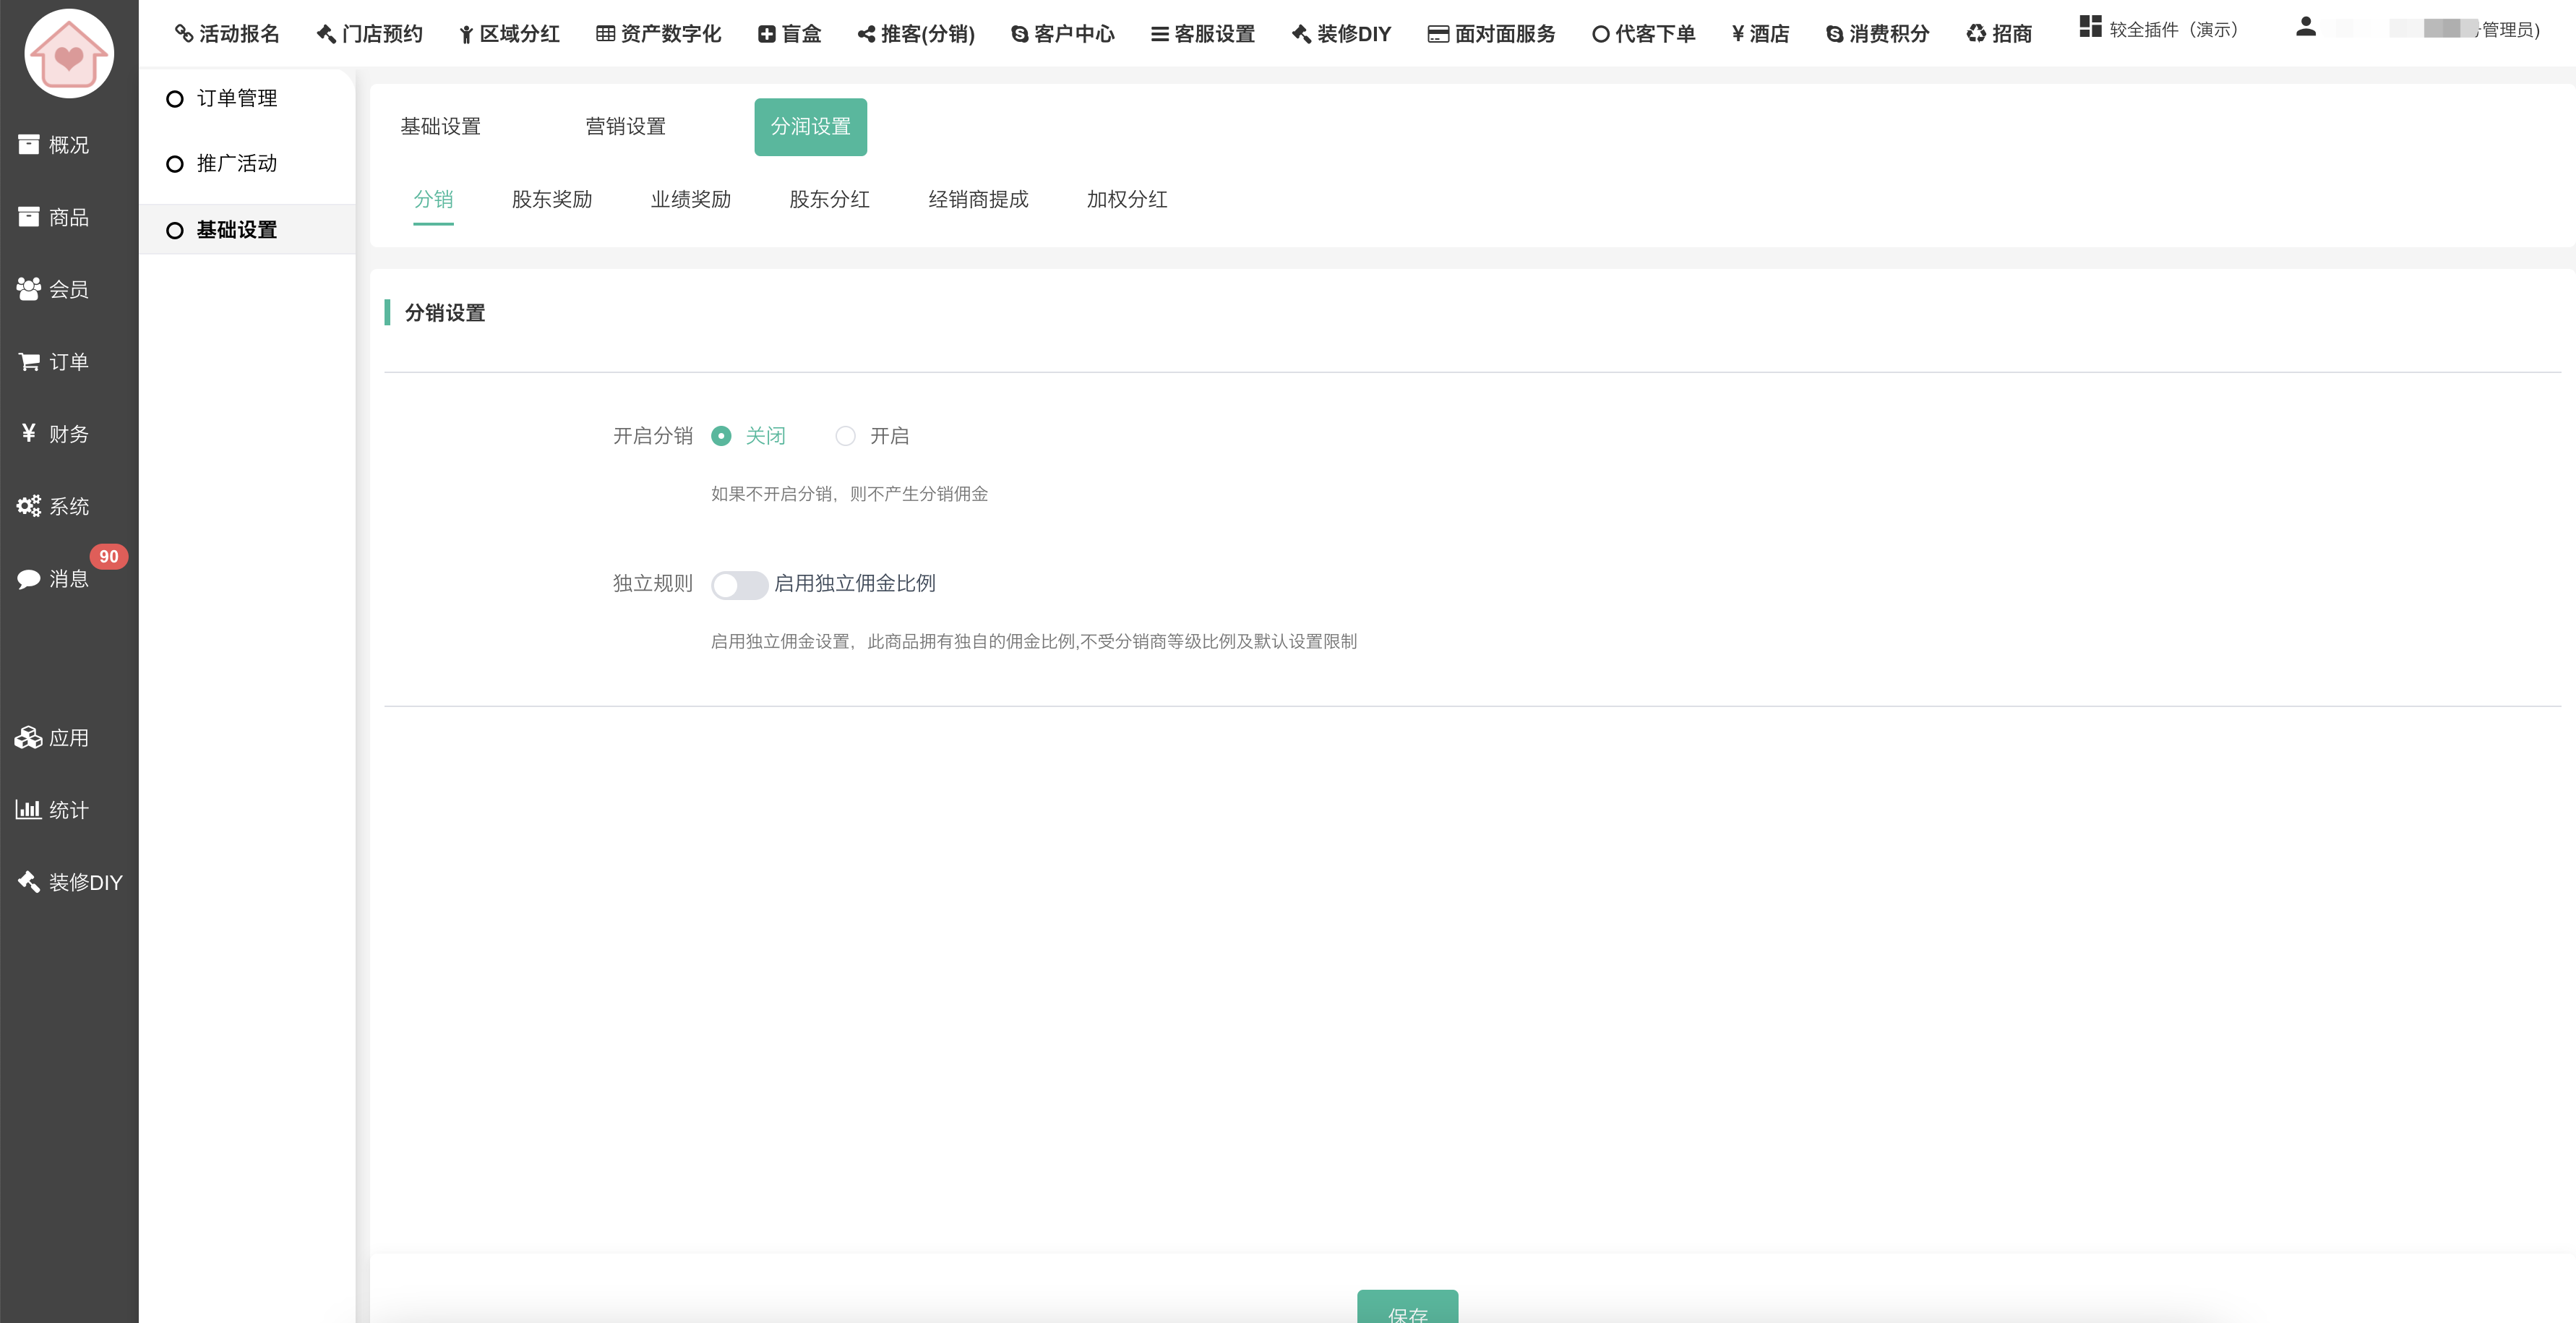Click the 应用 cubes icon
Screen dimensions: 2576x1323
click(x=28, y=738)
